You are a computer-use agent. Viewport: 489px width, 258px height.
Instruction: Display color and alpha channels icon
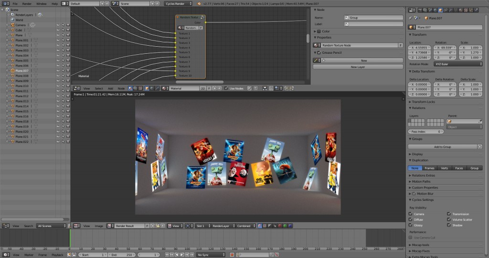click(x=259, y=226)
